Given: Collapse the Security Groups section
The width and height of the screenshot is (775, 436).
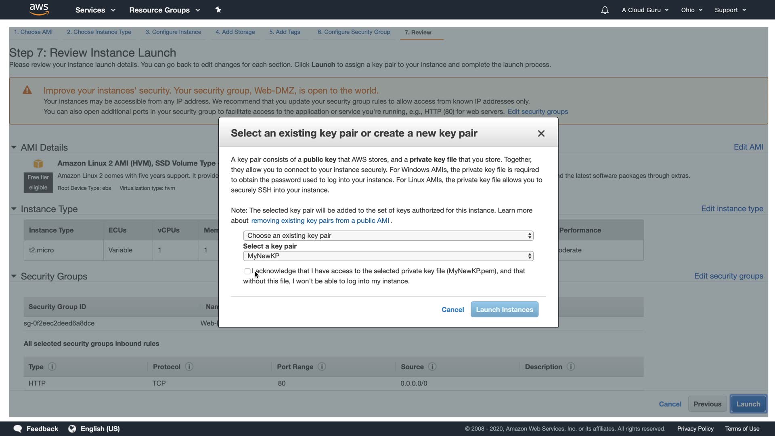Looking at the screenshot, I should [14, 276].
